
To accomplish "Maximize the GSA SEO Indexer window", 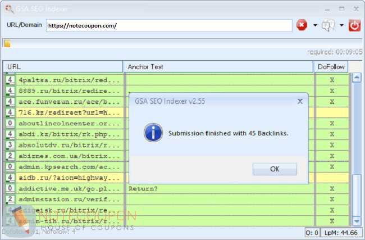I will pyautogui.click(x=342, y=9).
